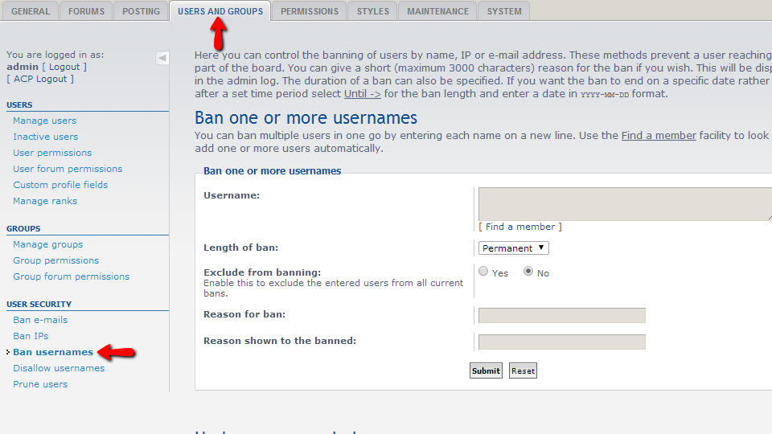Click the Find a member link
The image size is (772, 434).
[x=519, y=227]
